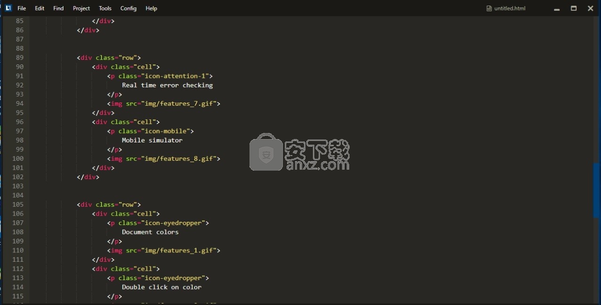This screenshot has height=305, width=601.
Task: Click the "row" class value on line 89
Action: 128,58
